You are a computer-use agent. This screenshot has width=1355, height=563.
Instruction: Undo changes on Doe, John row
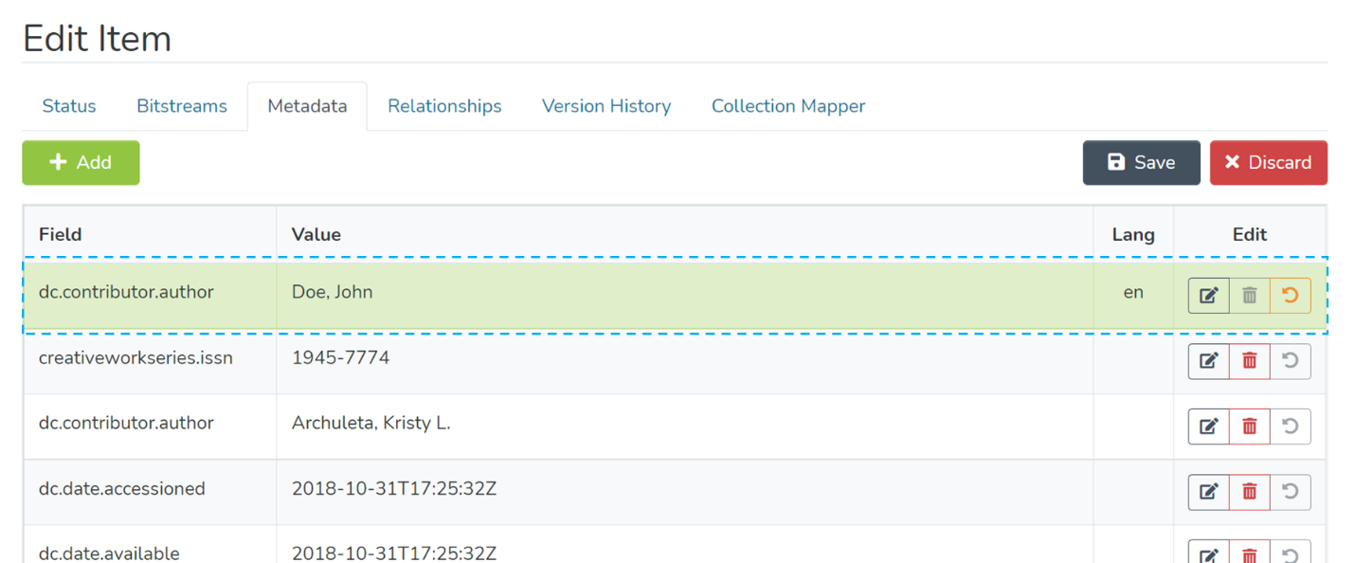[x=1290, y=296]
